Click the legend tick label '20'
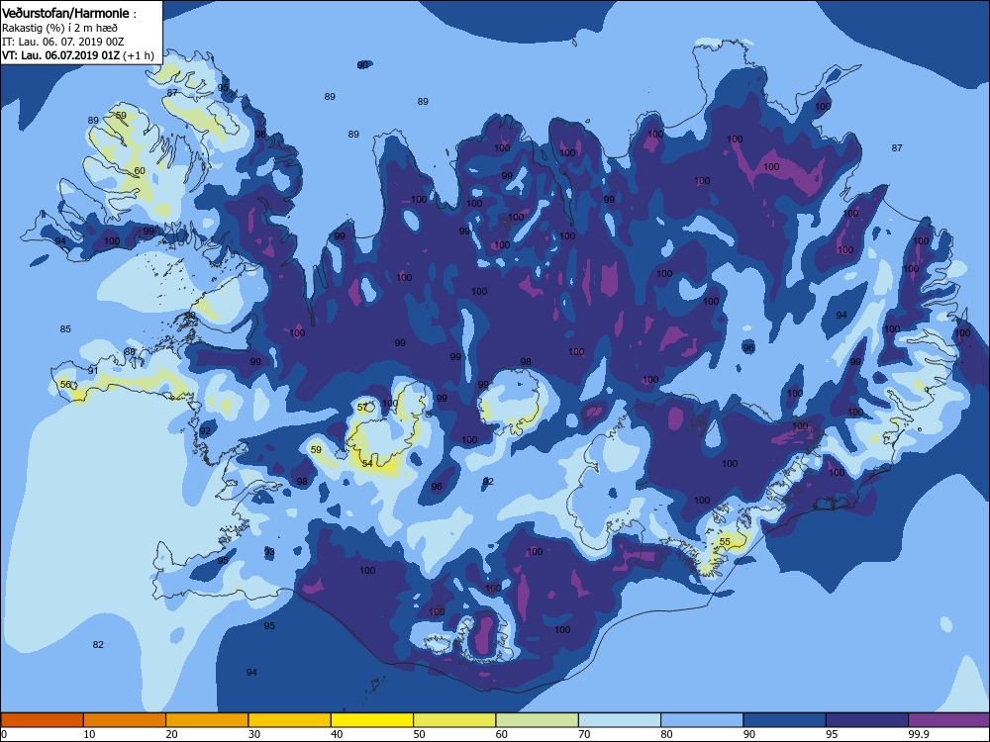This screenshot has height=742, width=990. 171,734
